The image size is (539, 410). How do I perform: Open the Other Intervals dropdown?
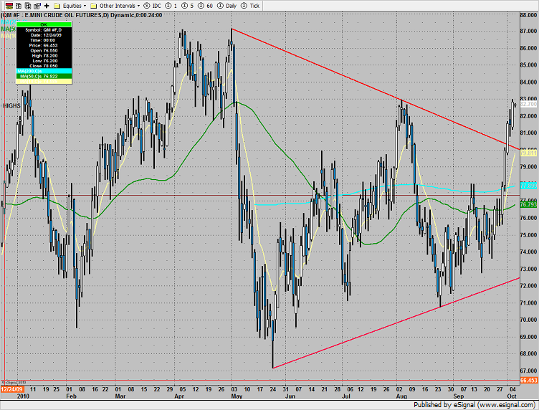click(x=115, y=6)
